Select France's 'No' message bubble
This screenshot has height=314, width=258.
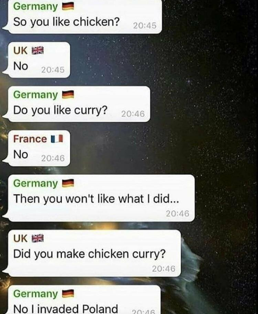(x=39, y=148)
